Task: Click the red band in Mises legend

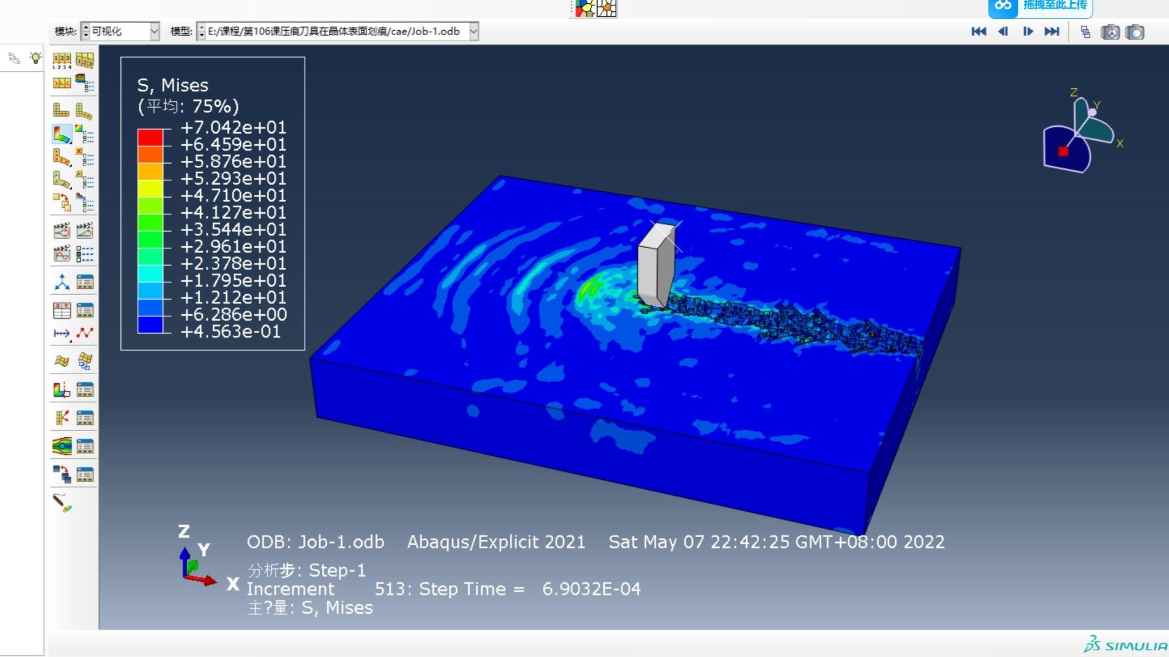Action: pos(150,137)
